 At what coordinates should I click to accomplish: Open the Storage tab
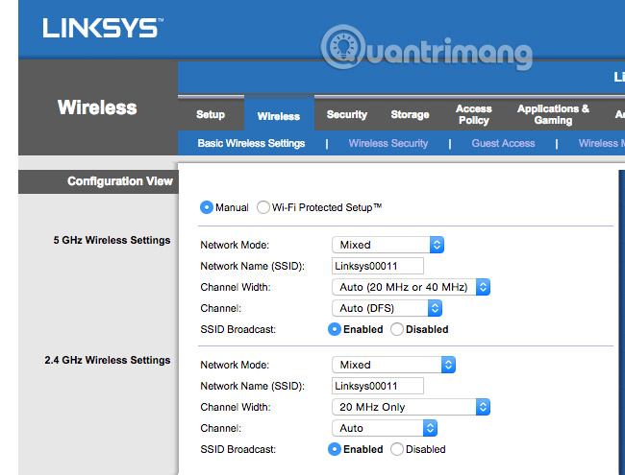pyautogui.click(x=410, y=114)
